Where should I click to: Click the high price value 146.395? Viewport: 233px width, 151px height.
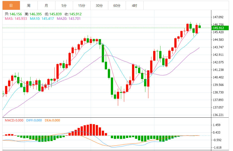pyautogui.click(x=36, y=14)
